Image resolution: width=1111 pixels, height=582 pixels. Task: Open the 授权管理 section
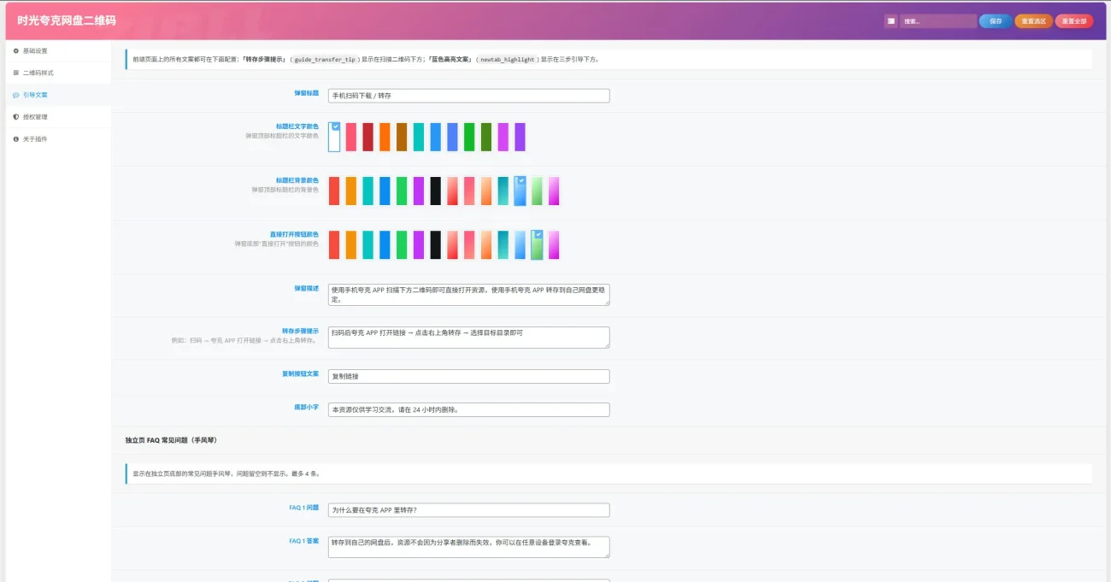(x=58, y=117)
